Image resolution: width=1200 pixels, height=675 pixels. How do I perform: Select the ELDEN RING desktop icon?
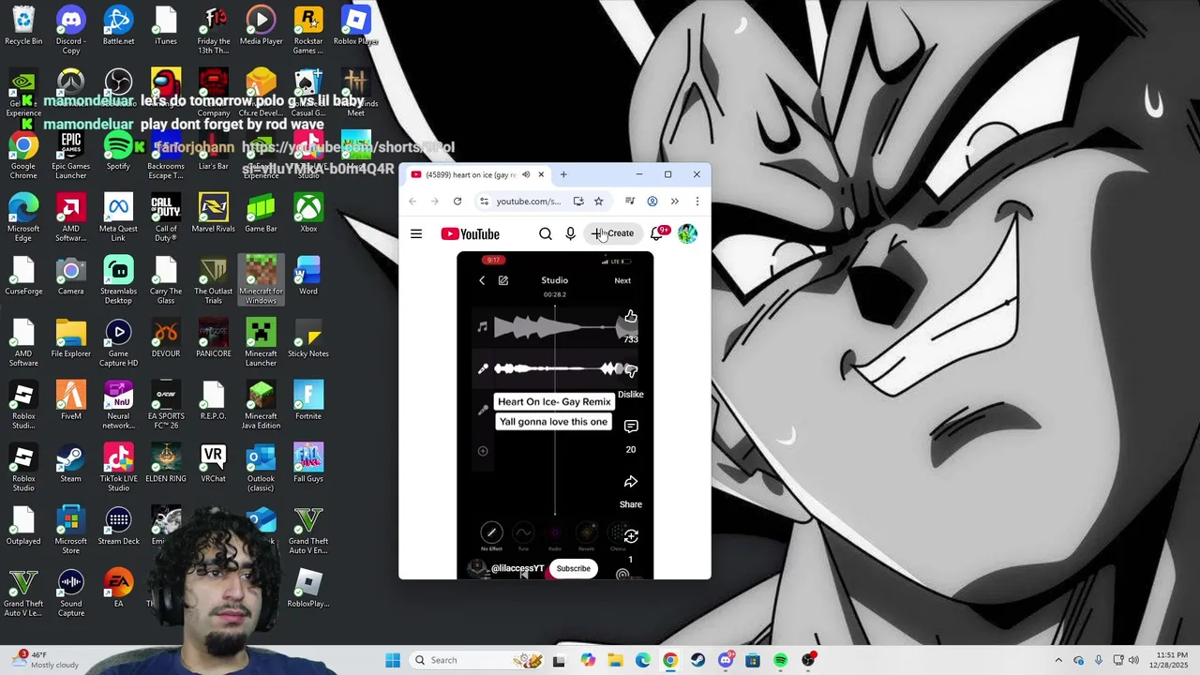pos(166,464)
